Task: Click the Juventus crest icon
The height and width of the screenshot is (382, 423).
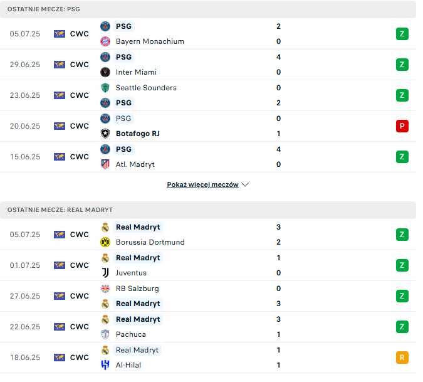Action: 105,273
